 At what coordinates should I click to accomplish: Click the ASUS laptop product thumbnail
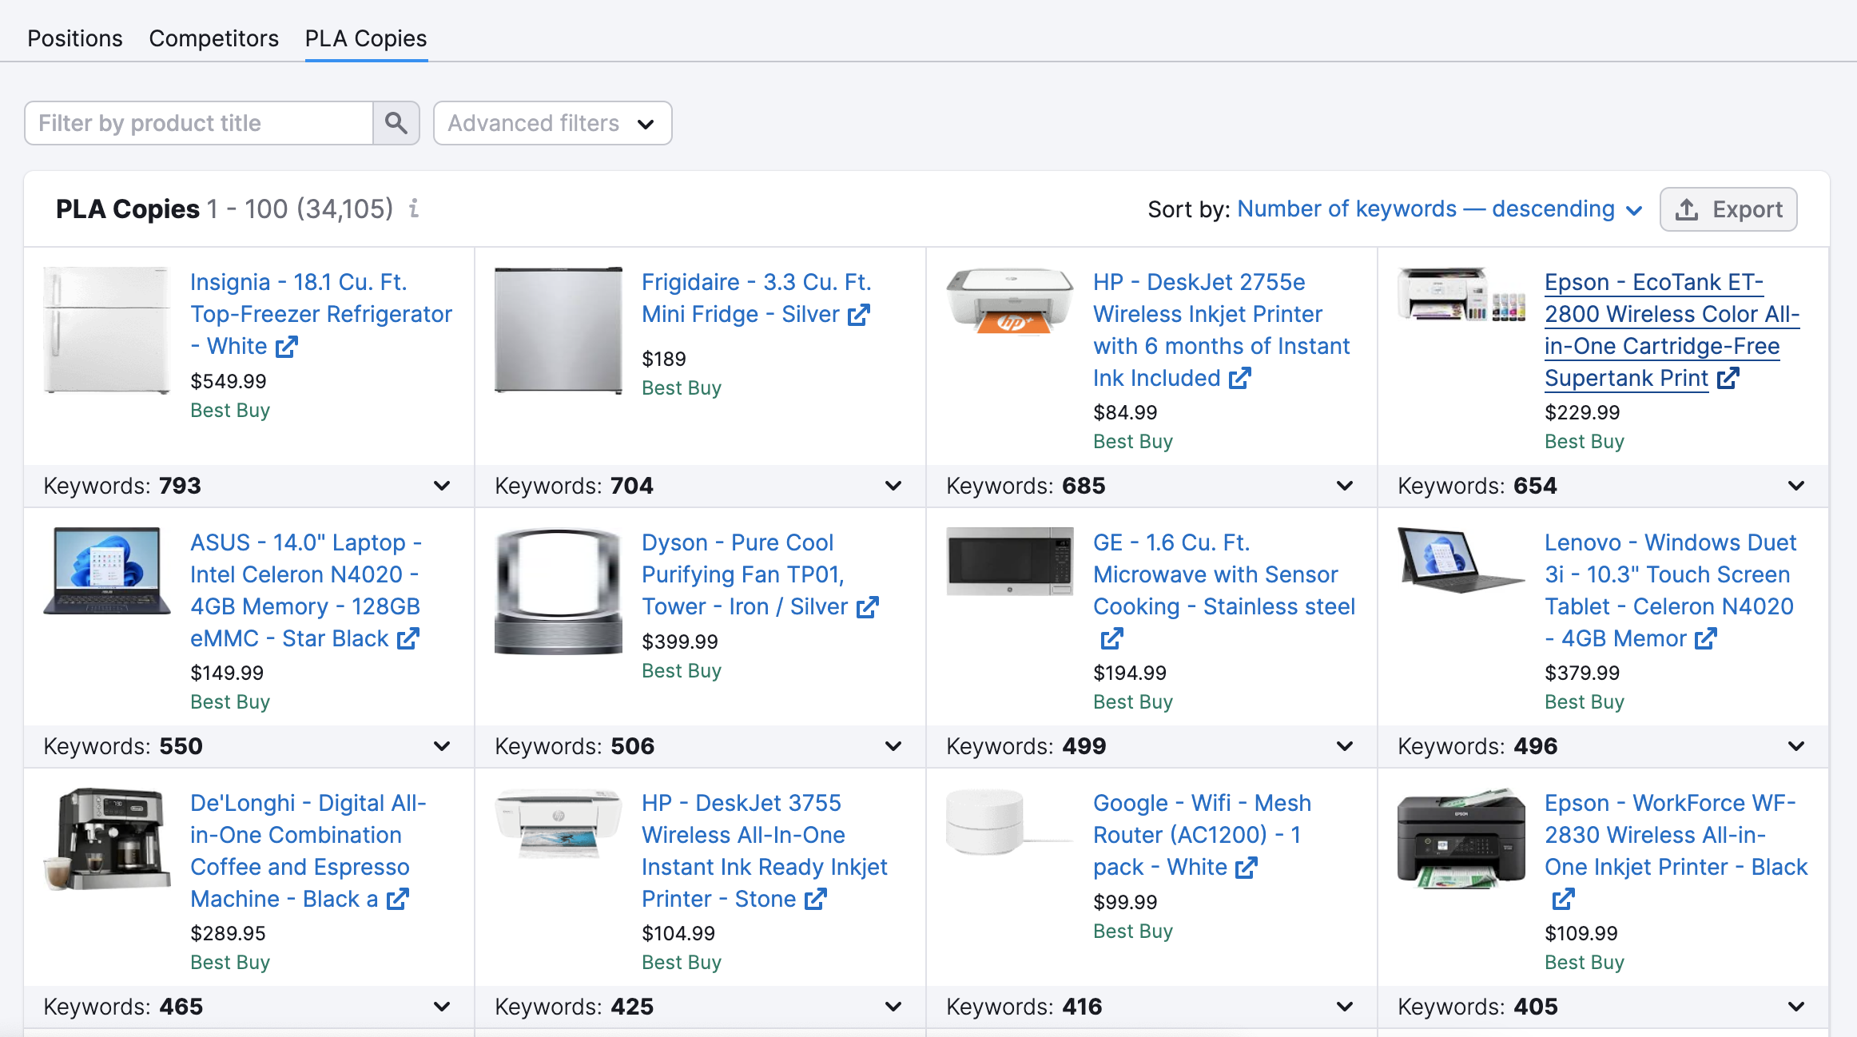coord(107,570)
